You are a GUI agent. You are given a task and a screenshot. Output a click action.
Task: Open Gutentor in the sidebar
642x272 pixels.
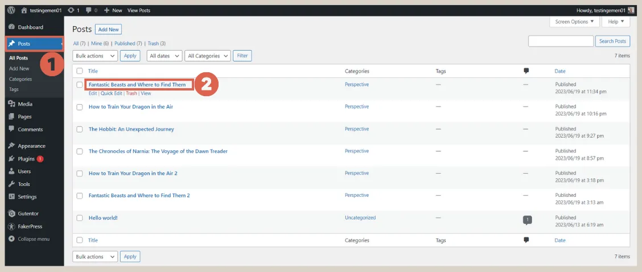tap(28, 213)
